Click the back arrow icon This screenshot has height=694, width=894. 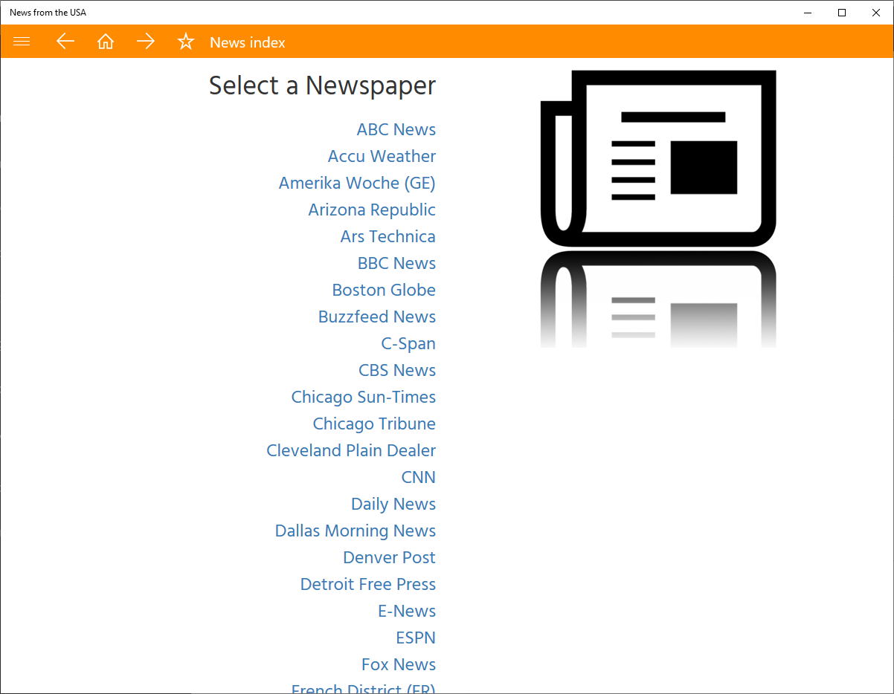(65, 42)
